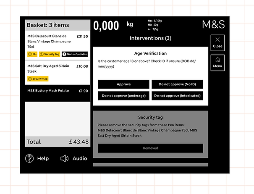Click the Age Verification heading
254x194 pixels.
[150, 53]
